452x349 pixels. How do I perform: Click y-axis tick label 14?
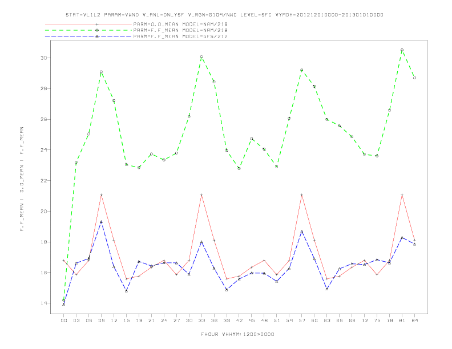click(x=44, y=303)
